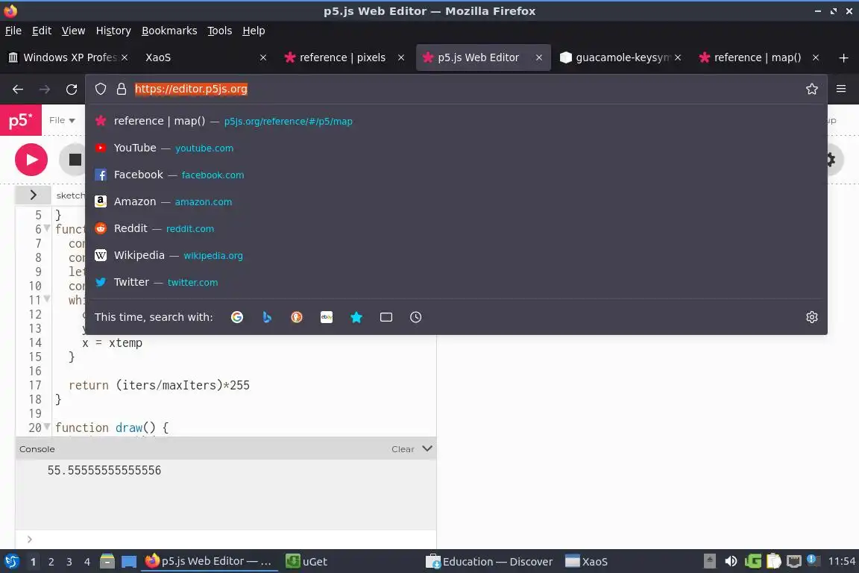Choose the Twitter suggestion

click(x=456, y=282)
